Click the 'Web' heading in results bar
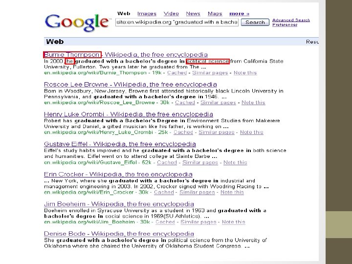The width and height of the screenshot is (352, 264). pyautogui.click(x=55, y=42)
